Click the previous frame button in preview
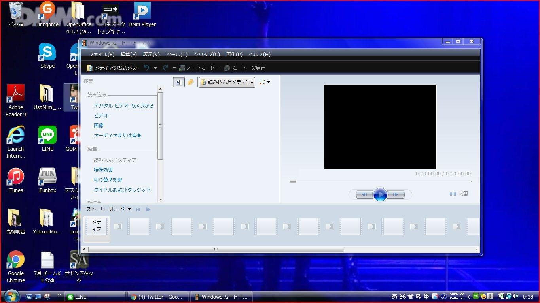This screenshot has height=303, width=540. tap(364, 194)
